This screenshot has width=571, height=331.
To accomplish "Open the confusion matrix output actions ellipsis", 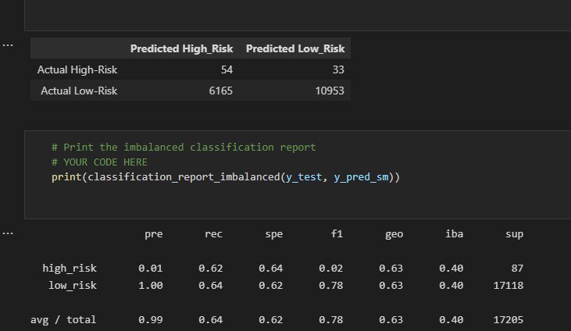I will 8,45.
